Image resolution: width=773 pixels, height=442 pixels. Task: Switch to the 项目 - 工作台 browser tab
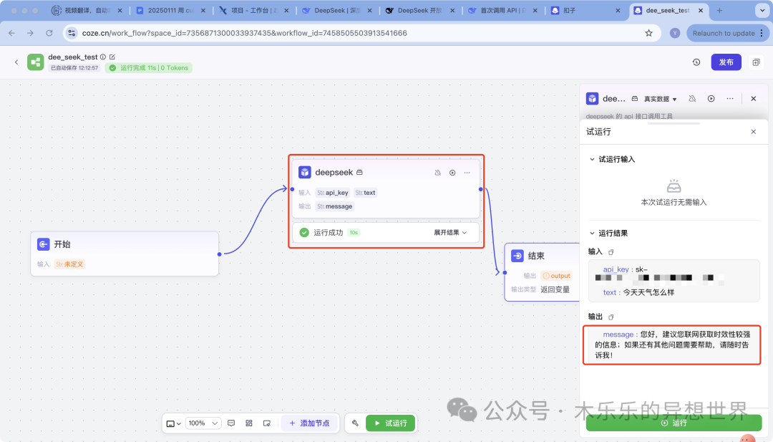pyautogui.click(x=253, y=10)
